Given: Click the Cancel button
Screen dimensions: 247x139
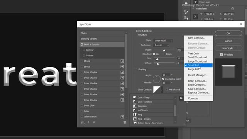Looking at the screenshot, I should pyautogui.click(x=228, y=41).
